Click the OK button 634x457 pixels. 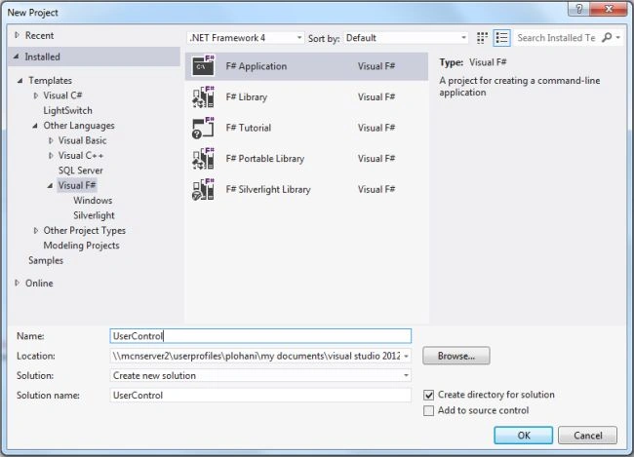(523, 436)
